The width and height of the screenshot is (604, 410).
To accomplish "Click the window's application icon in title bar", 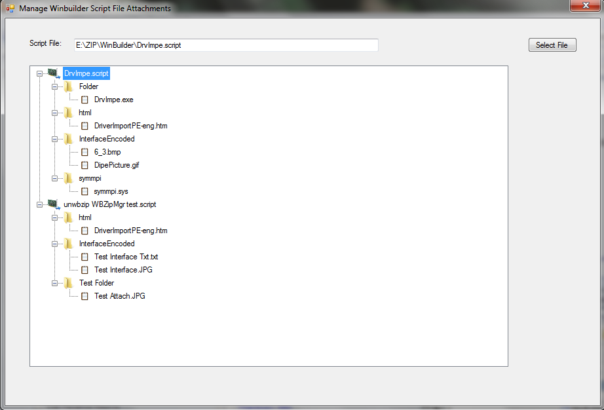I will point(10,9).
